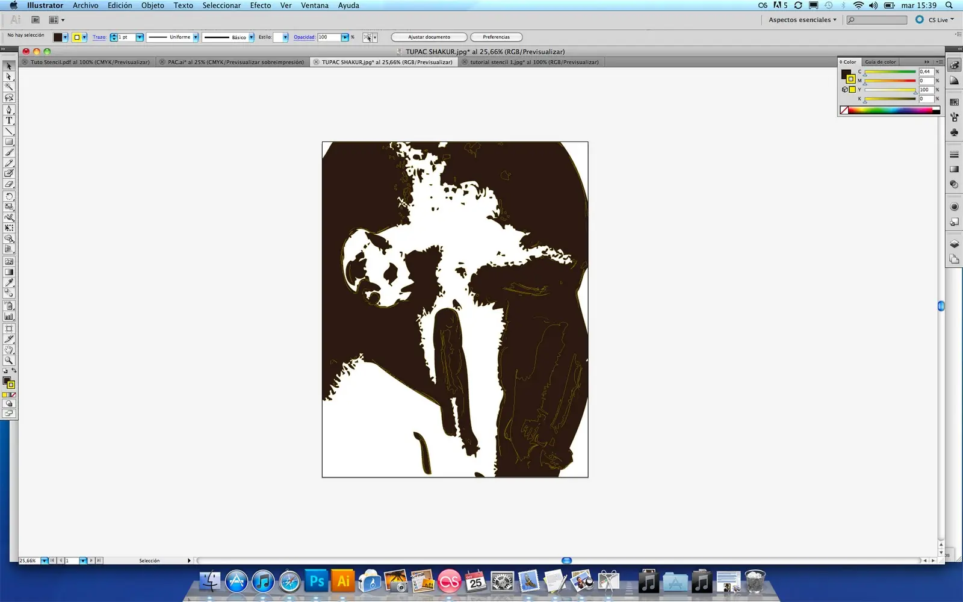
Task: Choose the Rotate tool
Action: [x=9, y=196]
